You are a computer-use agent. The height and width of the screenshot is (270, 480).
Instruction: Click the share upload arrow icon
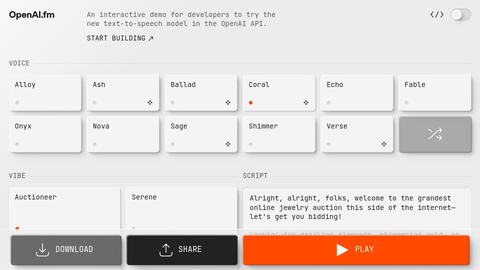166,250
